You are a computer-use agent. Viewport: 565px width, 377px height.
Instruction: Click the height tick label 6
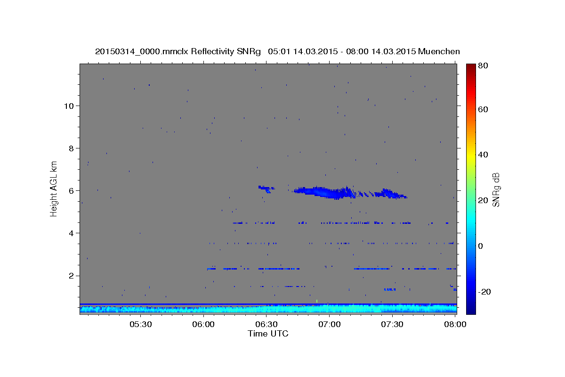point(71,190)
